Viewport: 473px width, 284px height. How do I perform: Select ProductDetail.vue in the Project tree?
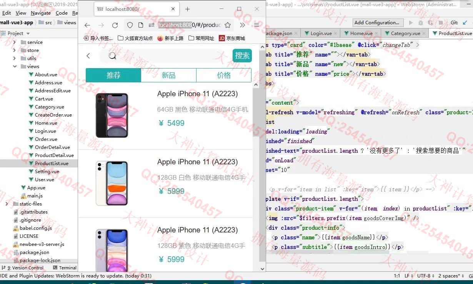point(54,155)
